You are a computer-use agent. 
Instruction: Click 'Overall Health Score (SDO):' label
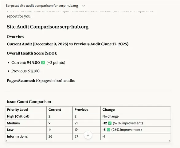(32, 53)
